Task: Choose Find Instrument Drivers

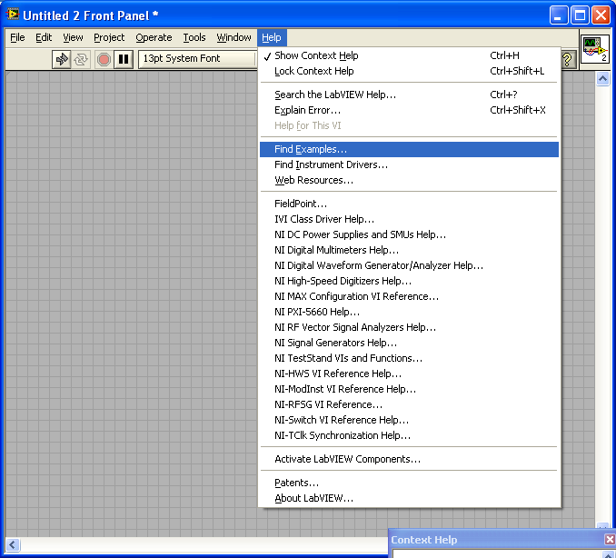Action: (x=409, y=164)
